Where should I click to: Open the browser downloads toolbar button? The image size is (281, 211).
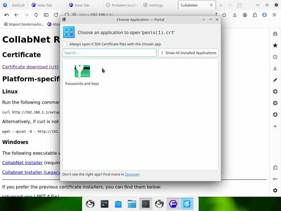[x=235, y=15]
